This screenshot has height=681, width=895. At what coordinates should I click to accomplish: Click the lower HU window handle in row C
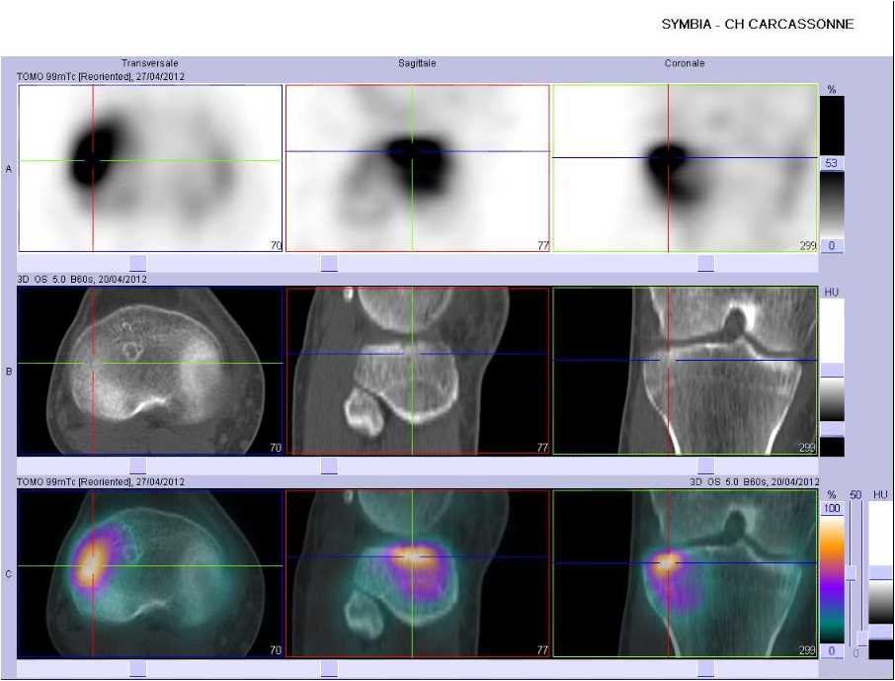coord(882,631)
